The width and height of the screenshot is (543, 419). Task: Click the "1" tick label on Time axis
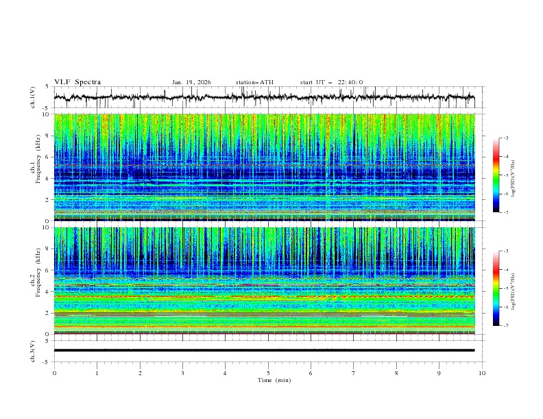pyautogui.click(x=97, y=373)
